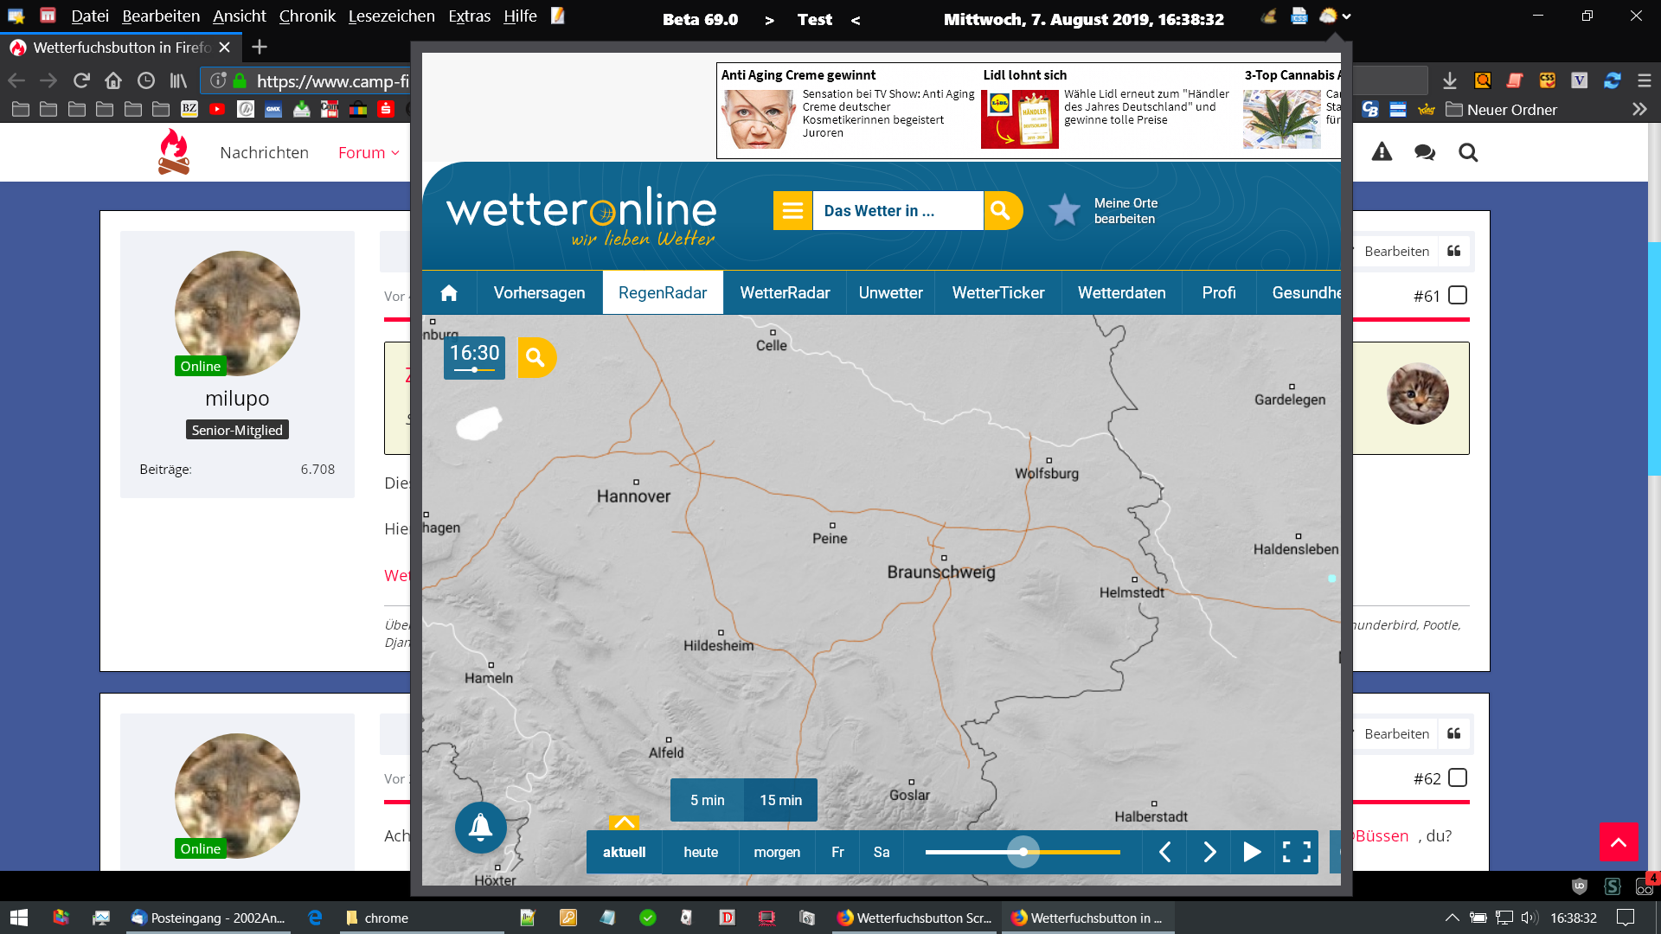The image size is (1661, 934).
Task: Step radar to next frame
Action: (1209, 852)
